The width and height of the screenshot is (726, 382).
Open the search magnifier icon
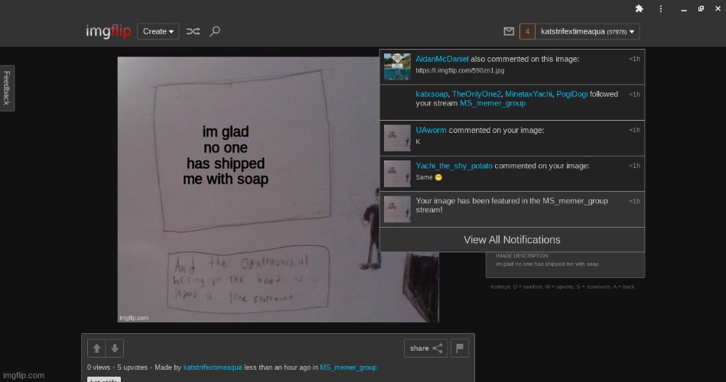[214, 31]
